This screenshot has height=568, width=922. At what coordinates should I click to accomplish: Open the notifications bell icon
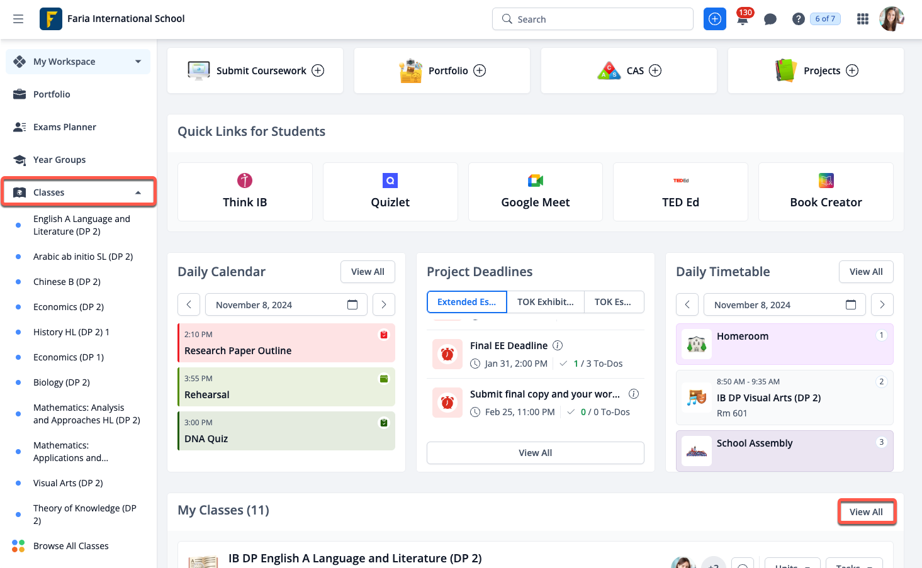coord(743,19)
